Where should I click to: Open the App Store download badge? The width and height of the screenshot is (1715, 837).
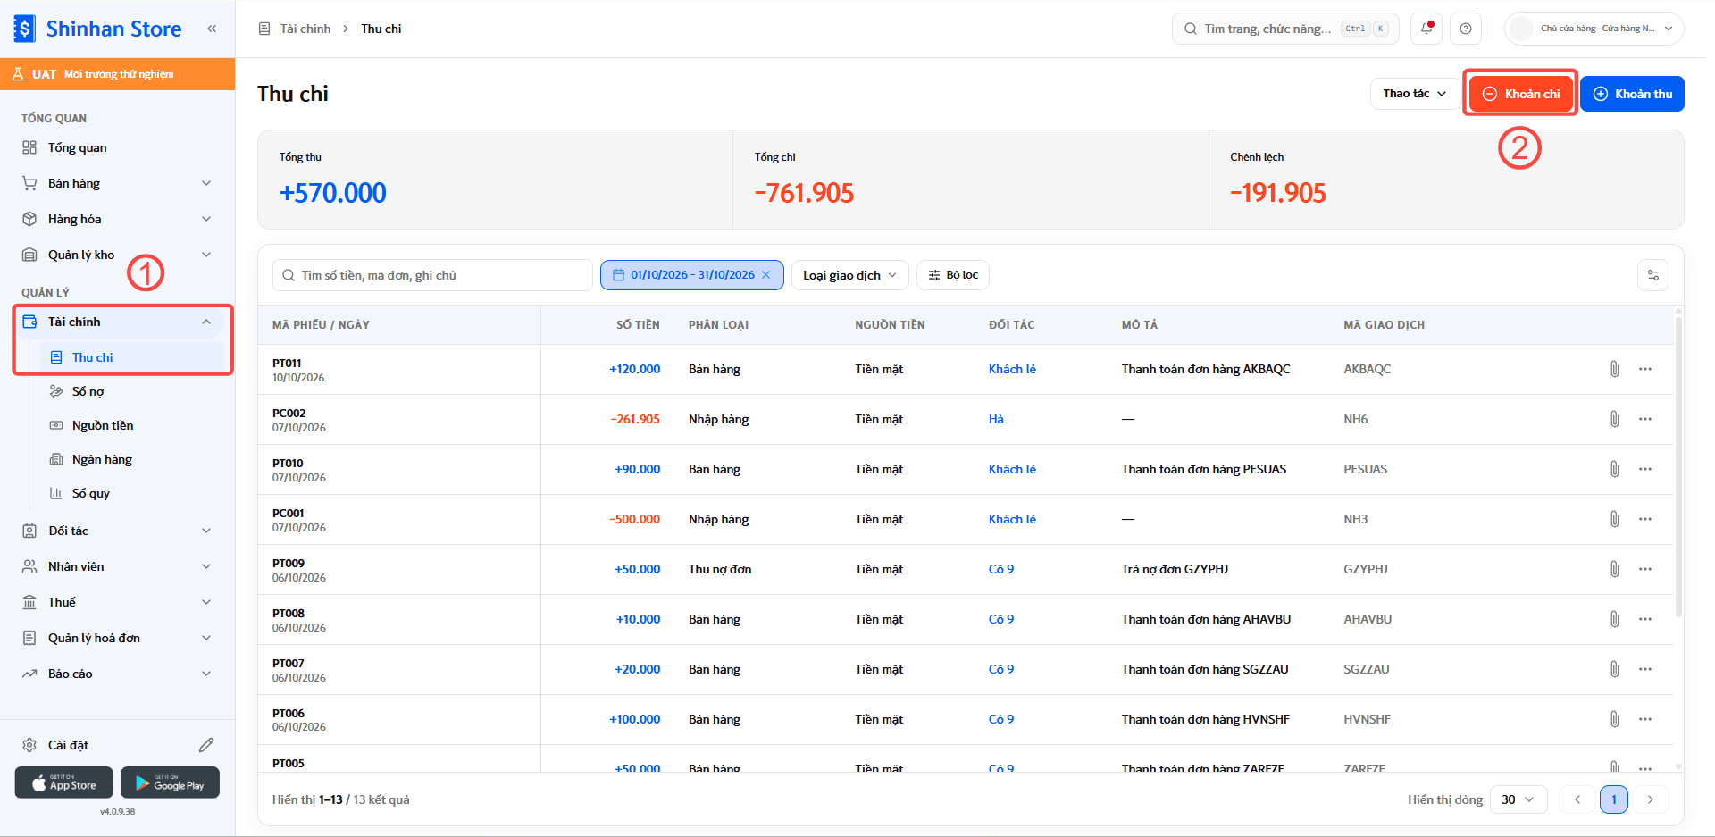(64, 783)
